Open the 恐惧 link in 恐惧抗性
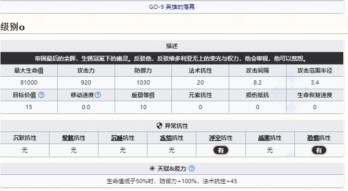Screen dimensions: 348x191 coord(313,138)
